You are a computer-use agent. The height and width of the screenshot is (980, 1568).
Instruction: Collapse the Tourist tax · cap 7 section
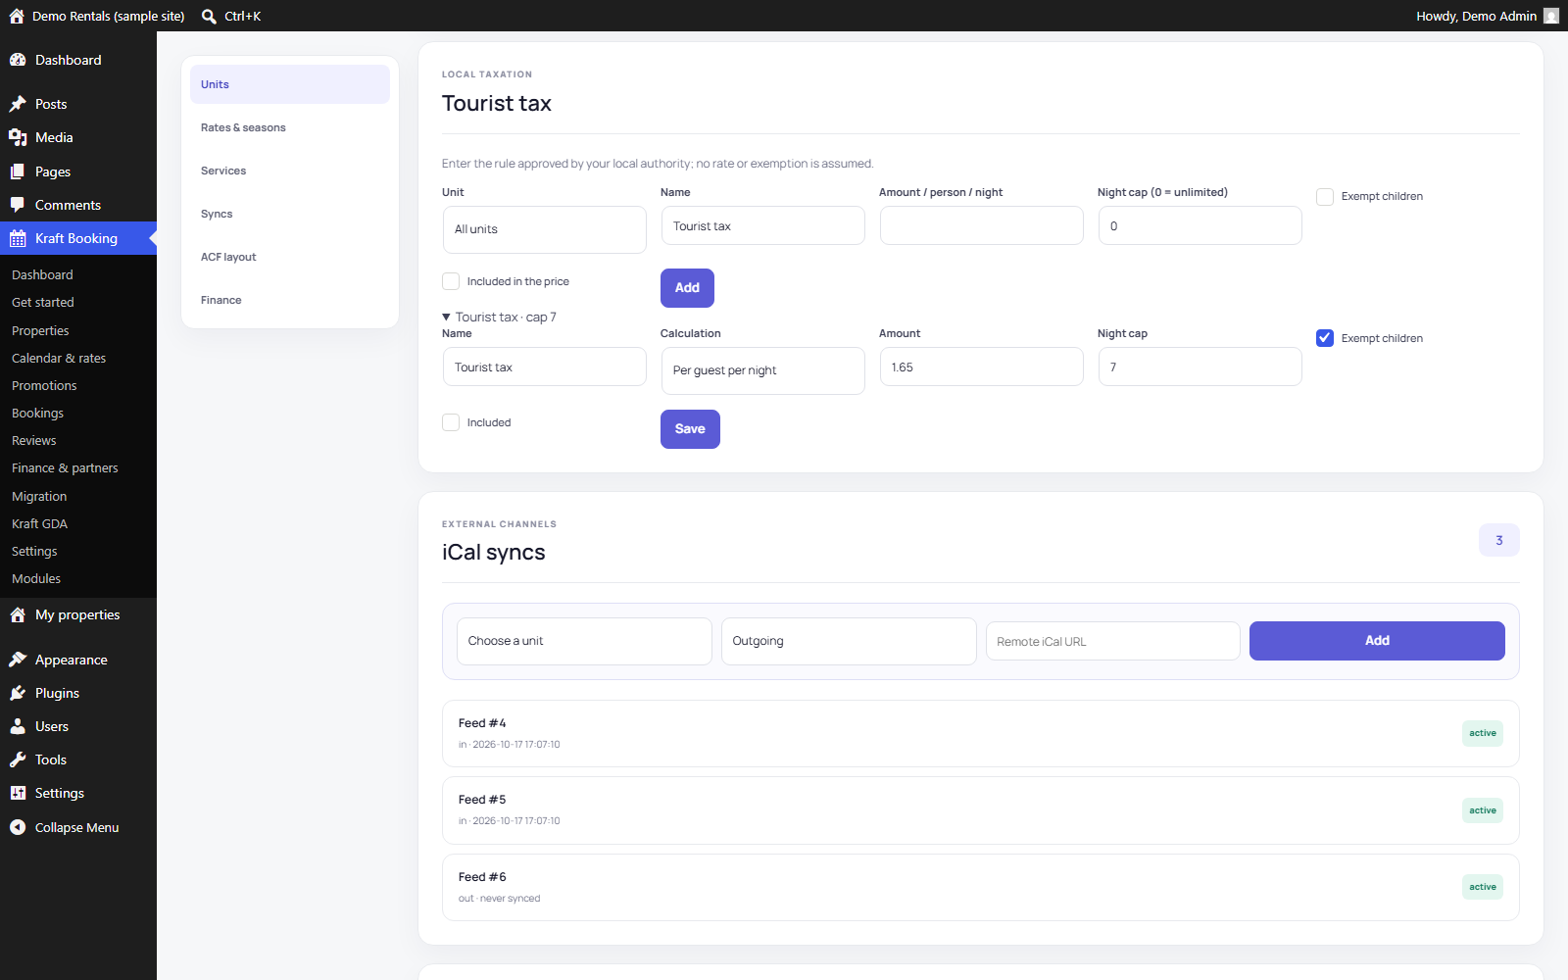click(x=500, y=317)
